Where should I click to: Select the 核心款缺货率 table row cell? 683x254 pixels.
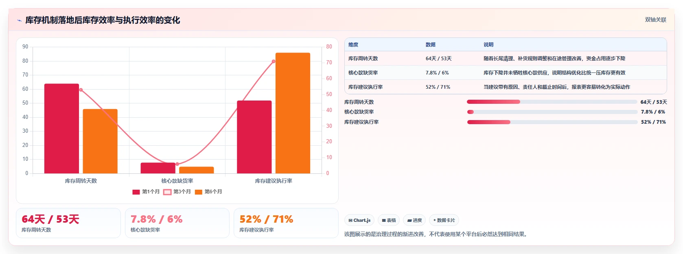pos(363,73)
